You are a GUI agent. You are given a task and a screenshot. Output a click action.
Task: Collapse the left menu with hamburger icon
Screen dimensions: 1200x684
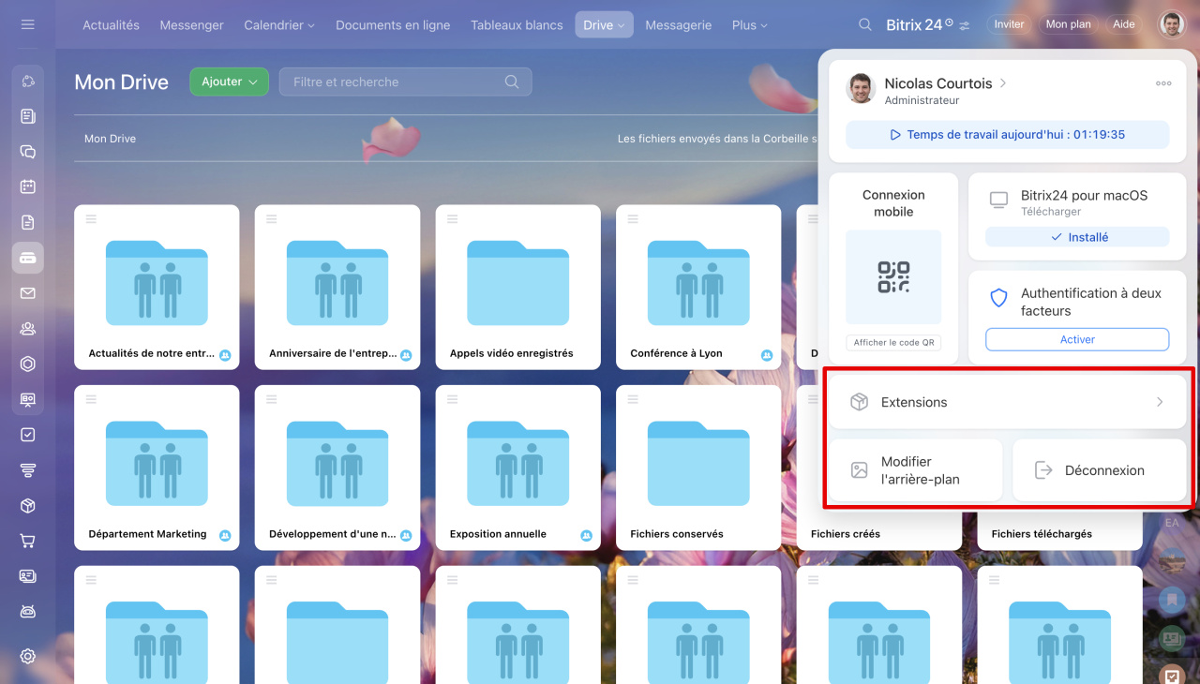pyautogui.click(x=27, y=24)
